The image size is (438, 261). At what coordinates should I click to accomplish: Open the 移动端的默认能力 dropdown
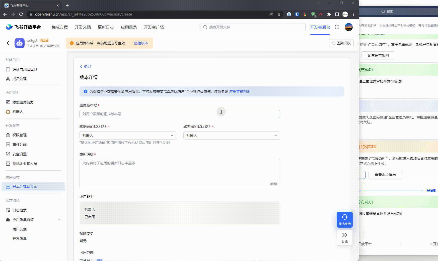[128, 136]
